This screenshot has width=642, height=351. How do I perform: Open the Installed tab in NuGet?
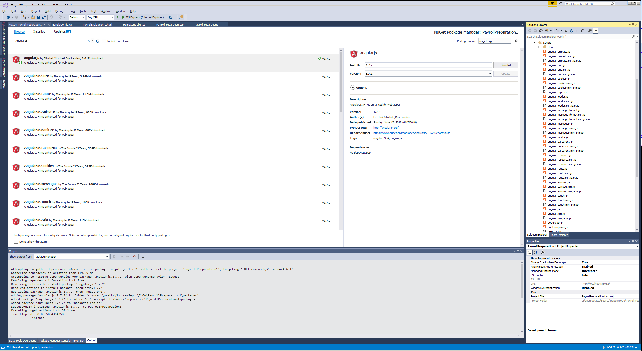pos(39,32)
